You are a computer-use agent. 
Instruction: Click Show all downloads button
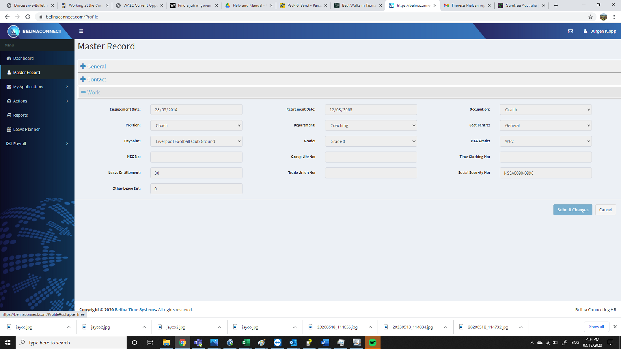[x=596, y=327]
